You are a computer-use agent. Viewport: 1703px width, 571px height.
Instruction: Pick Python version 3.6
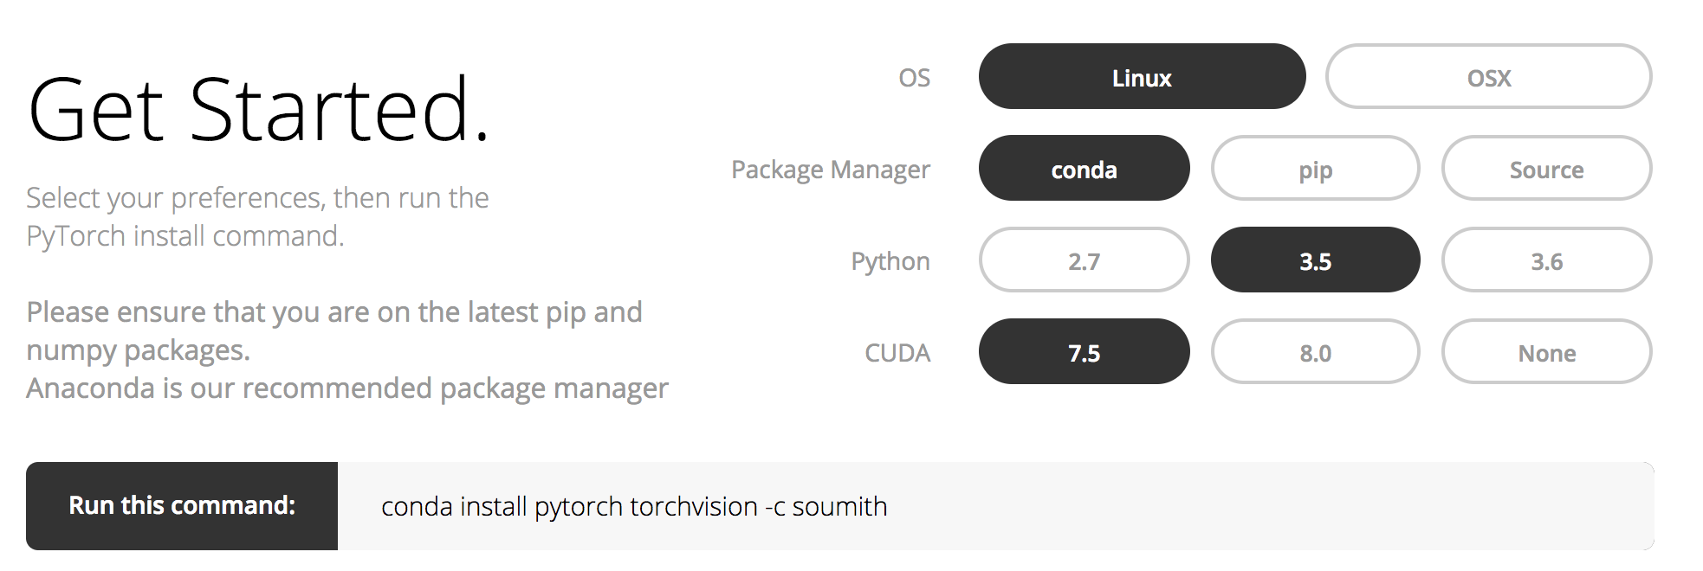tap(1546, 260)
